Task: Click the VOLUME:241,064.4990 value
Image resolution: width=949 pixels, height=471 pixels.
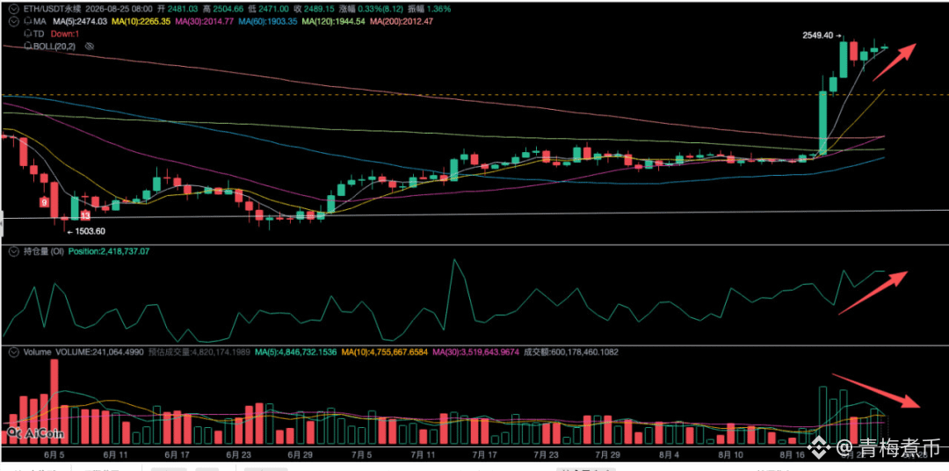Action: (100, 351)
